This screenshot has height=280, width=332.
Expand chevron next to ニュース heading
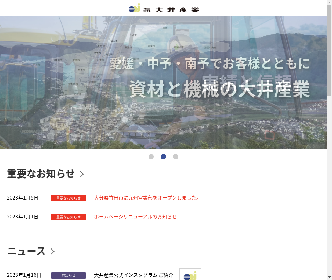[x=52, y=251]
